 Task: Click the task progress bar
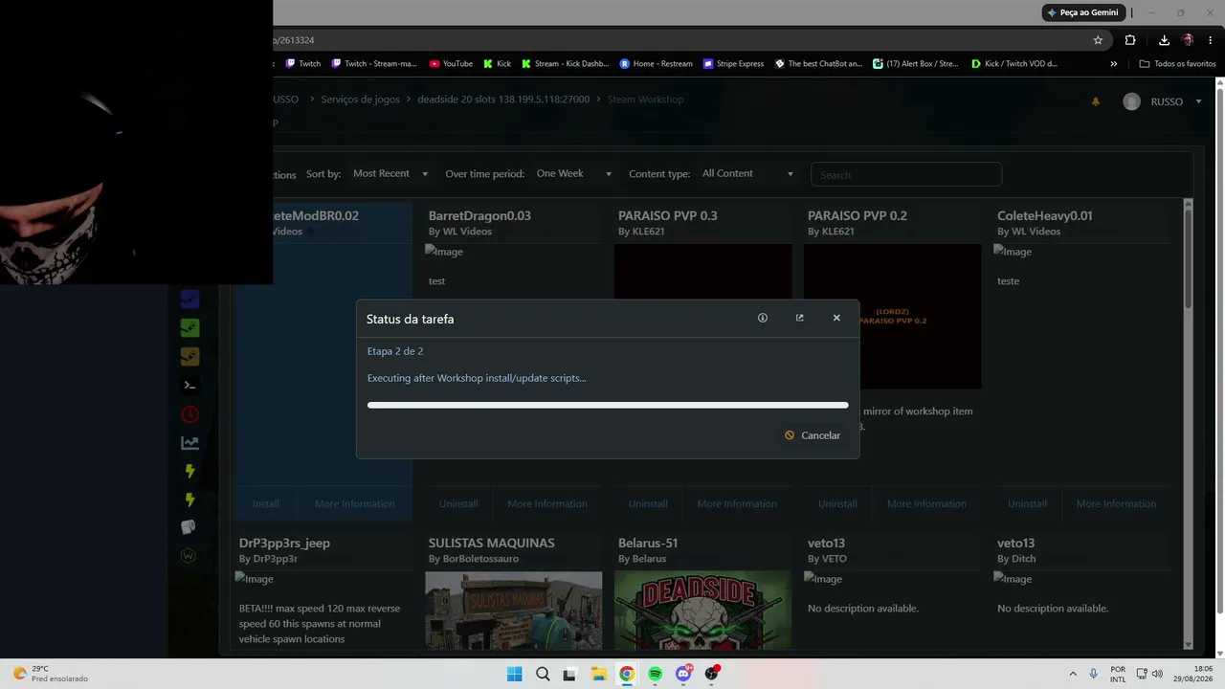[608, 405]
